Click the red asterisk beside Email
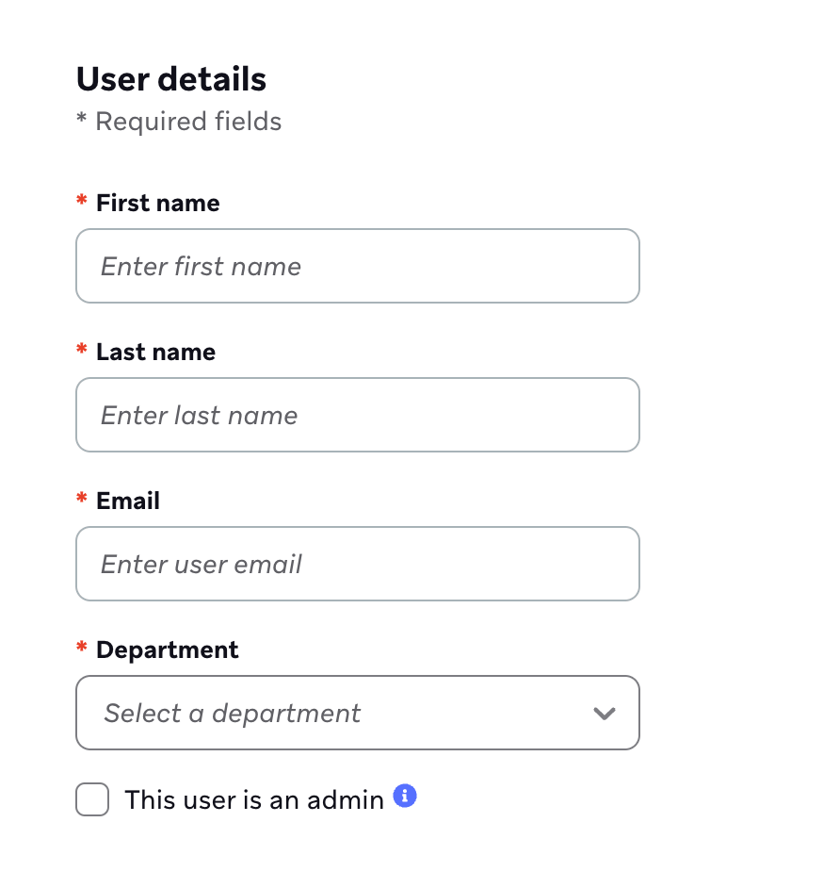The width and height of the screenshot is (823, 888). coord(82,500)
